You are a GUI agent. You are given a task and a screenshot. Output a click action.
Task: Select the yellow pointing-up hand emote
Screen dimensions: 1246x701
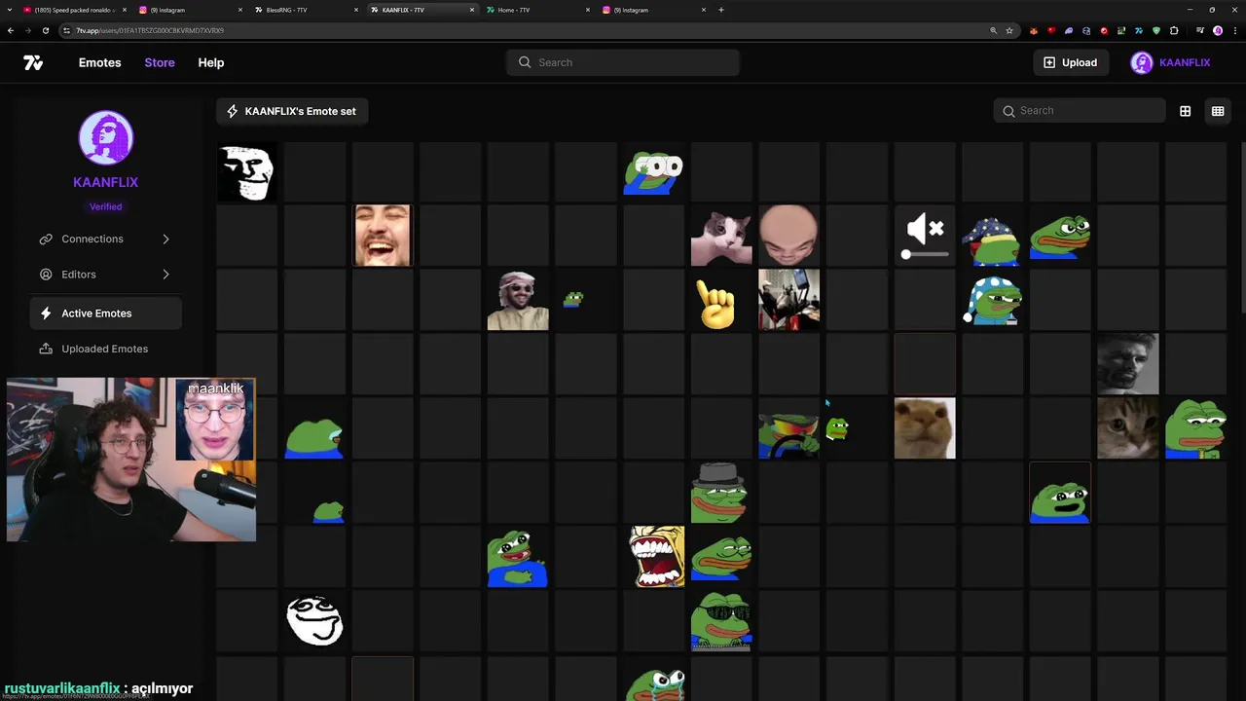tap(716, 304)
